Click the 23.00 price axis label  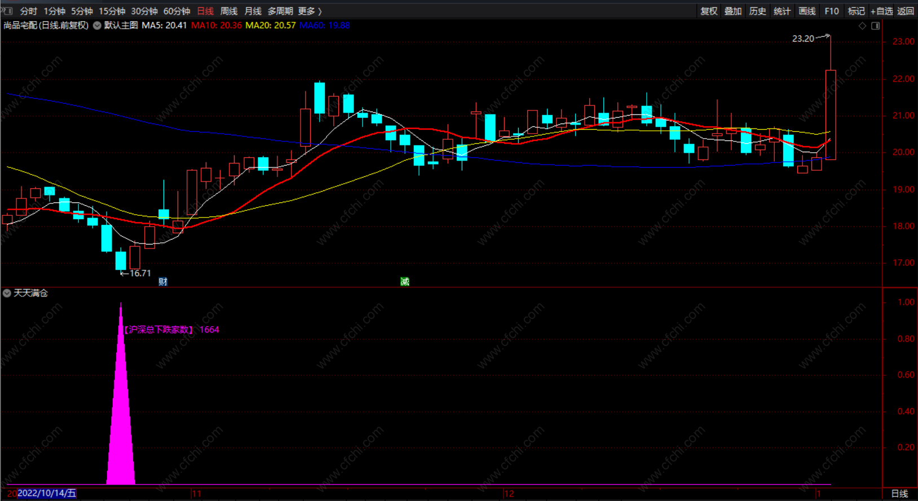click(903, 42)
